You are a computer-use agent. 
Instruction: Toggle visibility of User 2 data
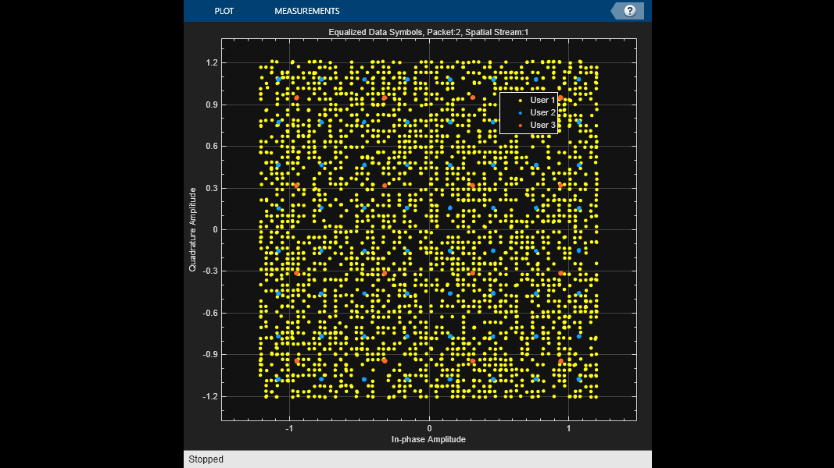pyautogui.click(x=542, y=112)
